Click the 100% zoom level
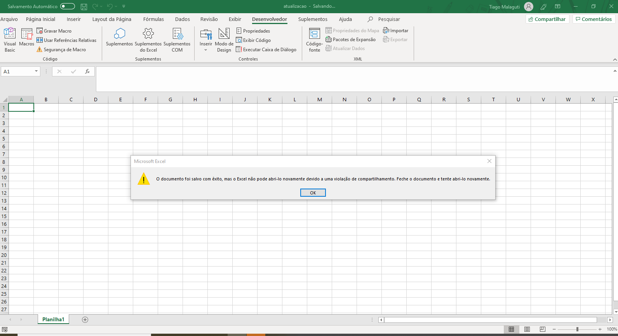Image resolution: width=618 pixels, height=336 pixels. [x=612, y=329]
